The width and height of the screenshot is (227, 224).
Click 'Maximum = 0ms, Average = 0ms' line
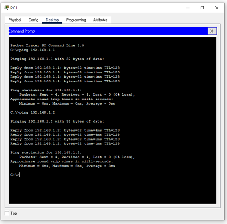click(67, 104)
